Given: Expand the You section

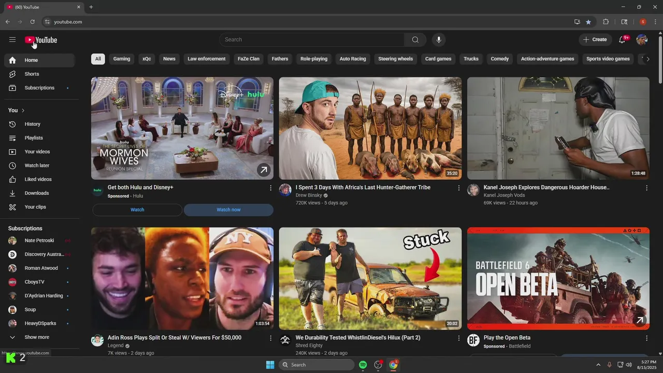Looking at the screenshot, I should (x=17, y=110).
